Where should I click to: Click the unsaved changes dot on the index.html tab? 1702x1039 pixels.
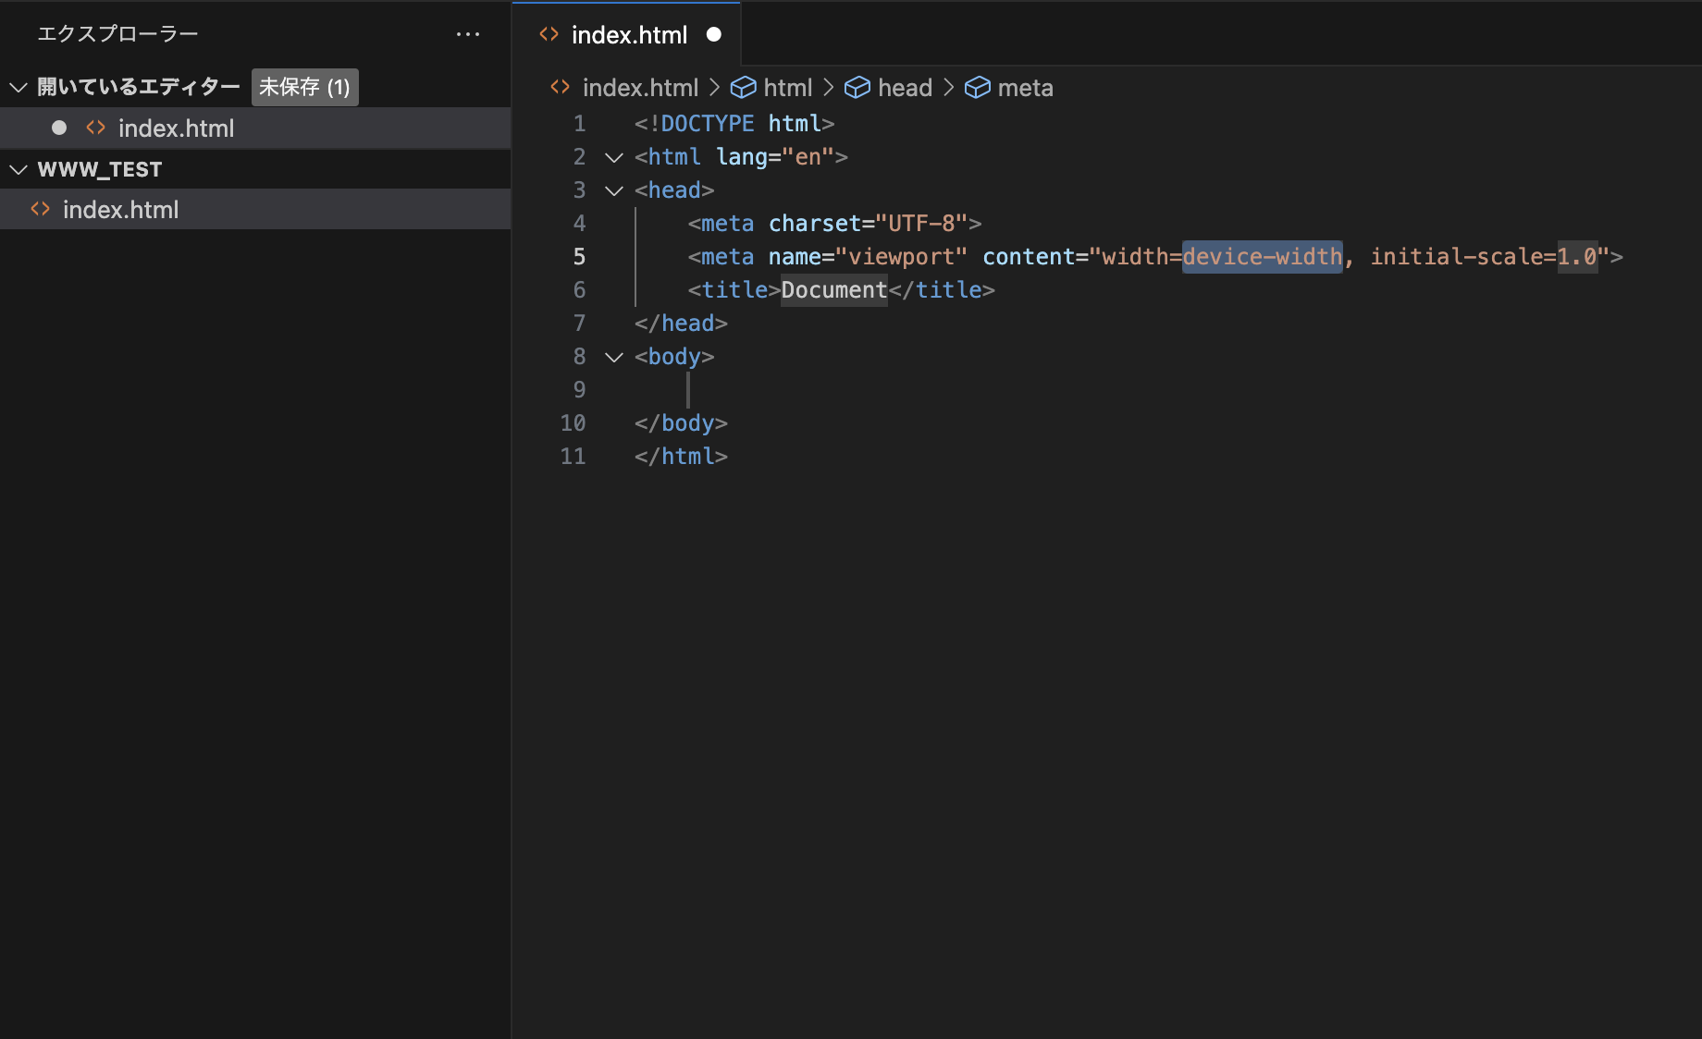[x=713, y=34]
